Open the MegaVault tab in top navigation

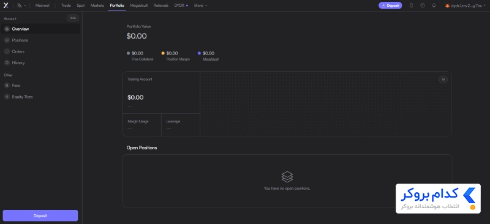tap(139, 6)
